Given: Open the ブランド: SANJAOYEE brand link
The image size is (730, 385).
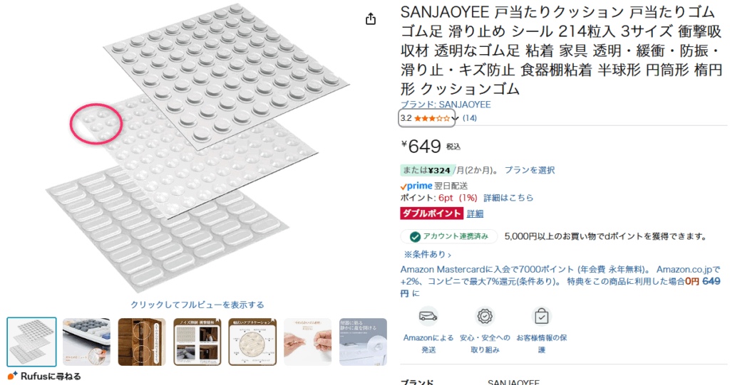Looking at the screenshot, I should [446, 105].
